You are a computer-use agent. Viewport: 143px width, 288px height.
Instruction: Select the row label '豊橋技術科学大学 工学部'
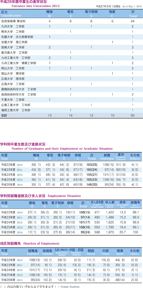pyautogui.click(x=19, y=89)
